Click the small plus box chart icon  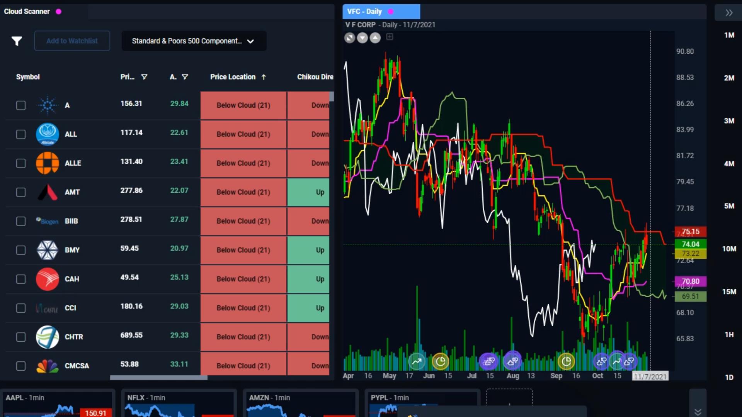[390, 37]
